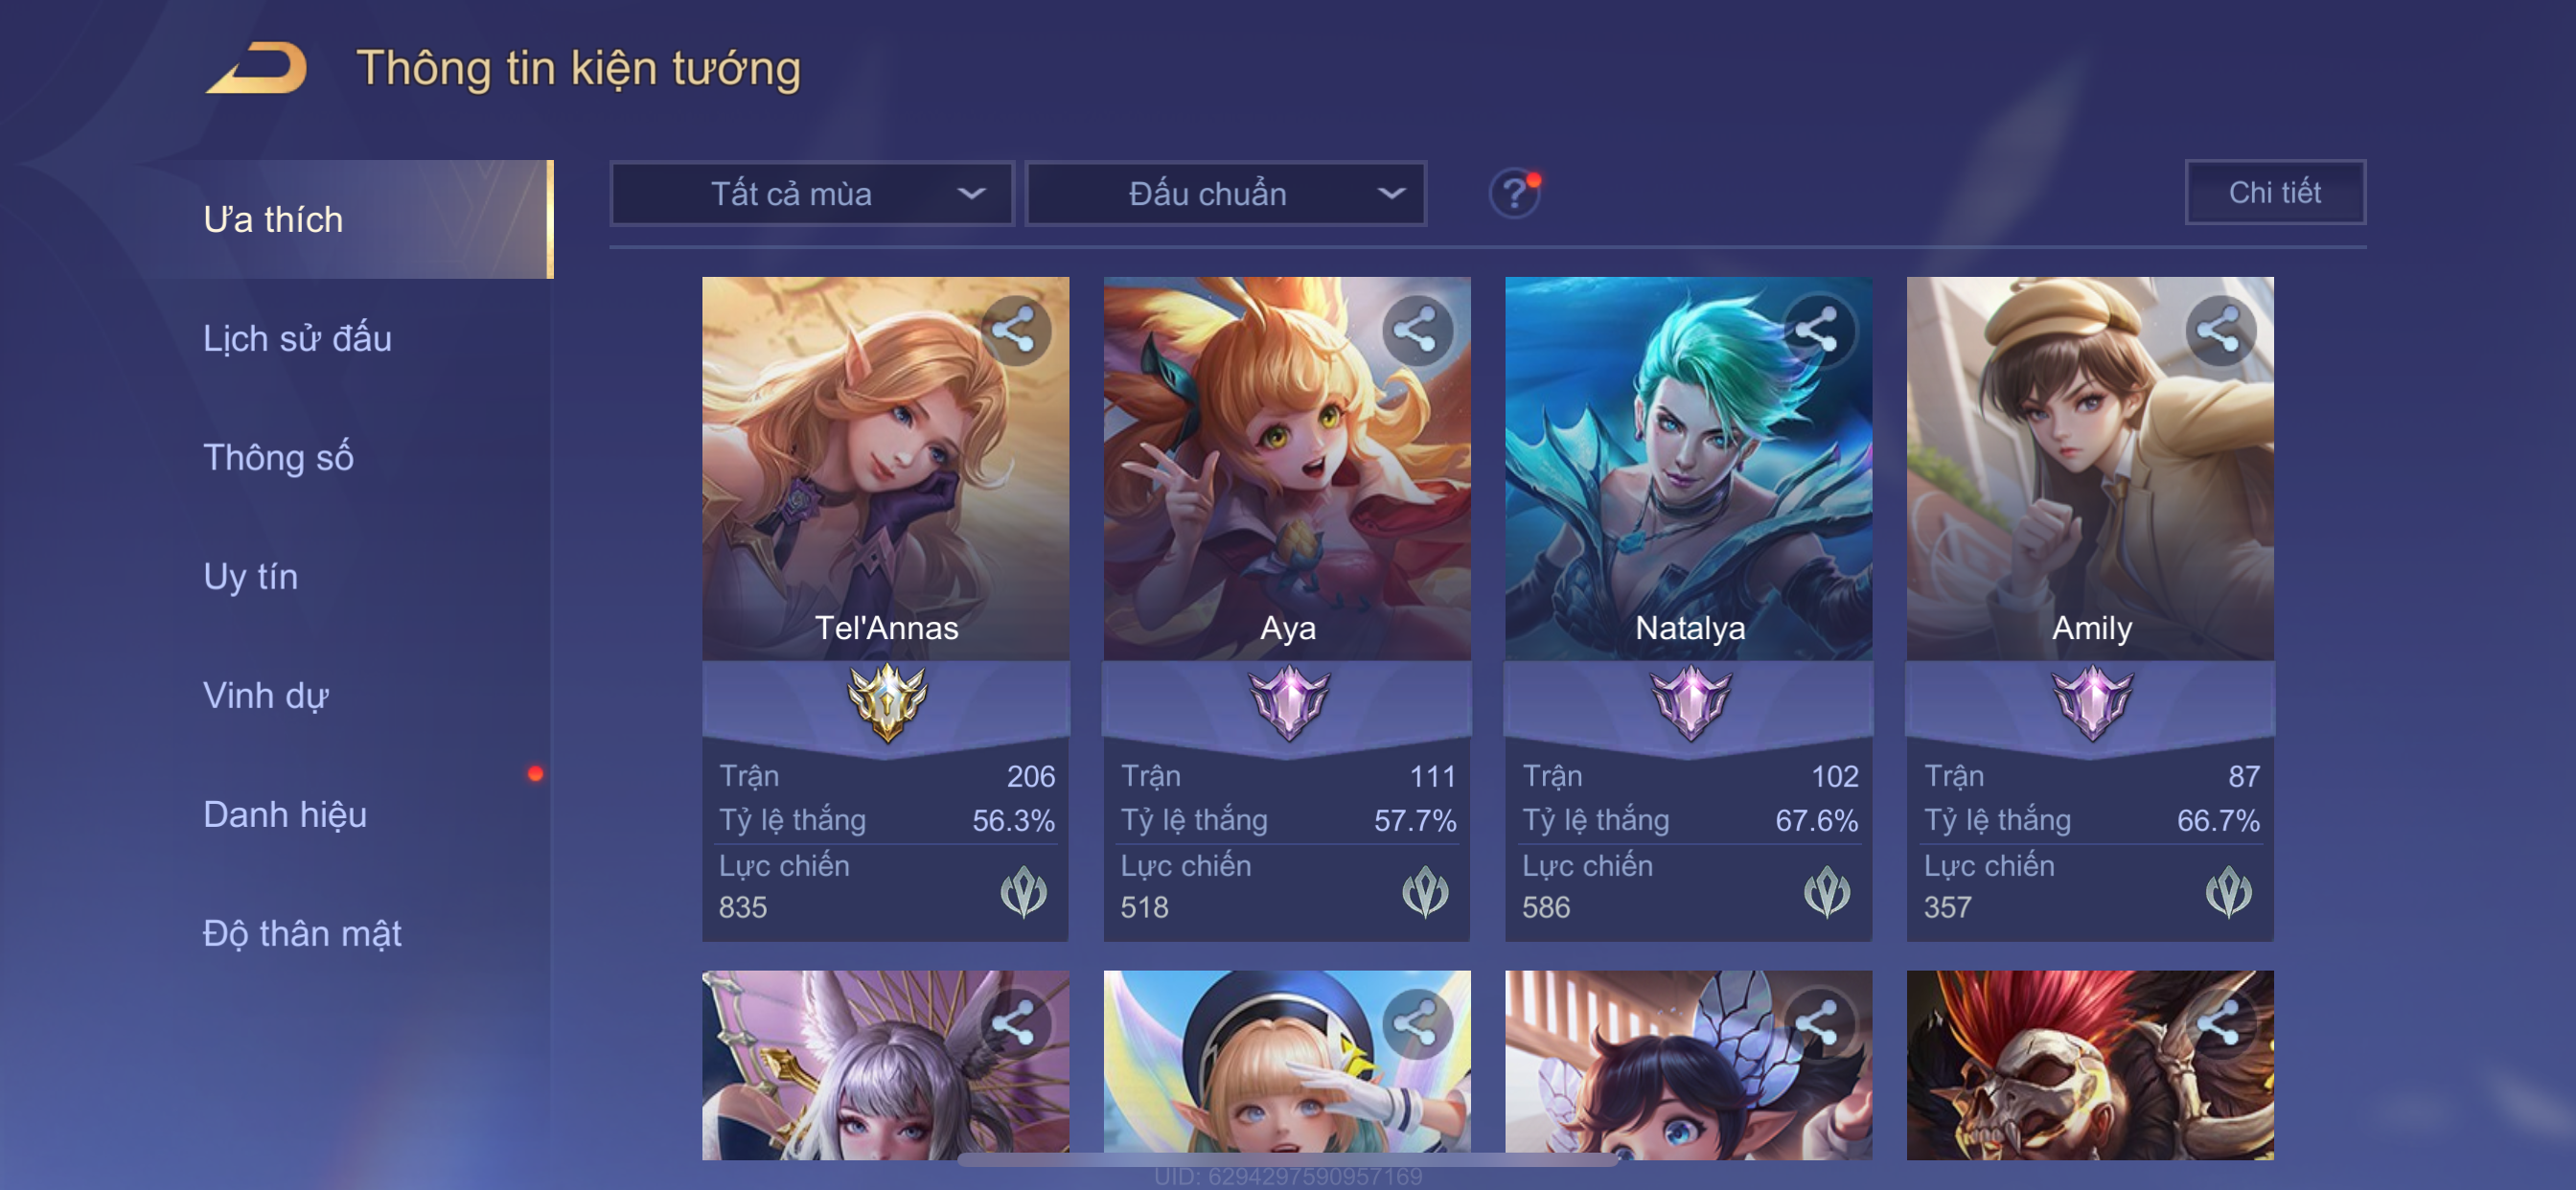Screen dimensions: 2576x1190
Task: Click Natalya's Lực chiến leaf emblem
Action: (x=1827, y=891)
